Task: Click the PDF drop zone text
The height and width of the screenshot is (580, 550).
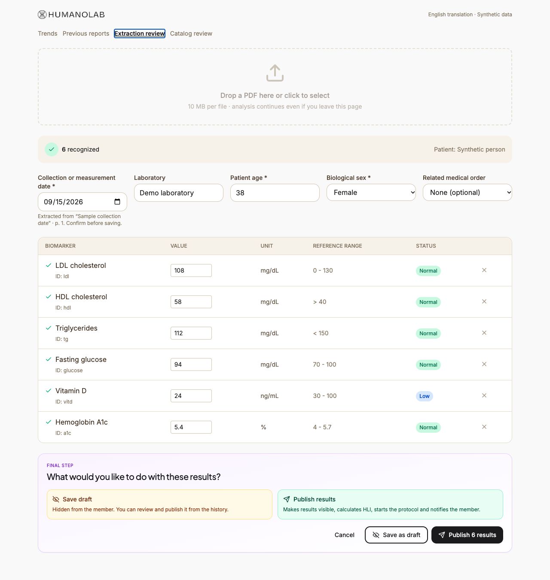Action: 275,95
